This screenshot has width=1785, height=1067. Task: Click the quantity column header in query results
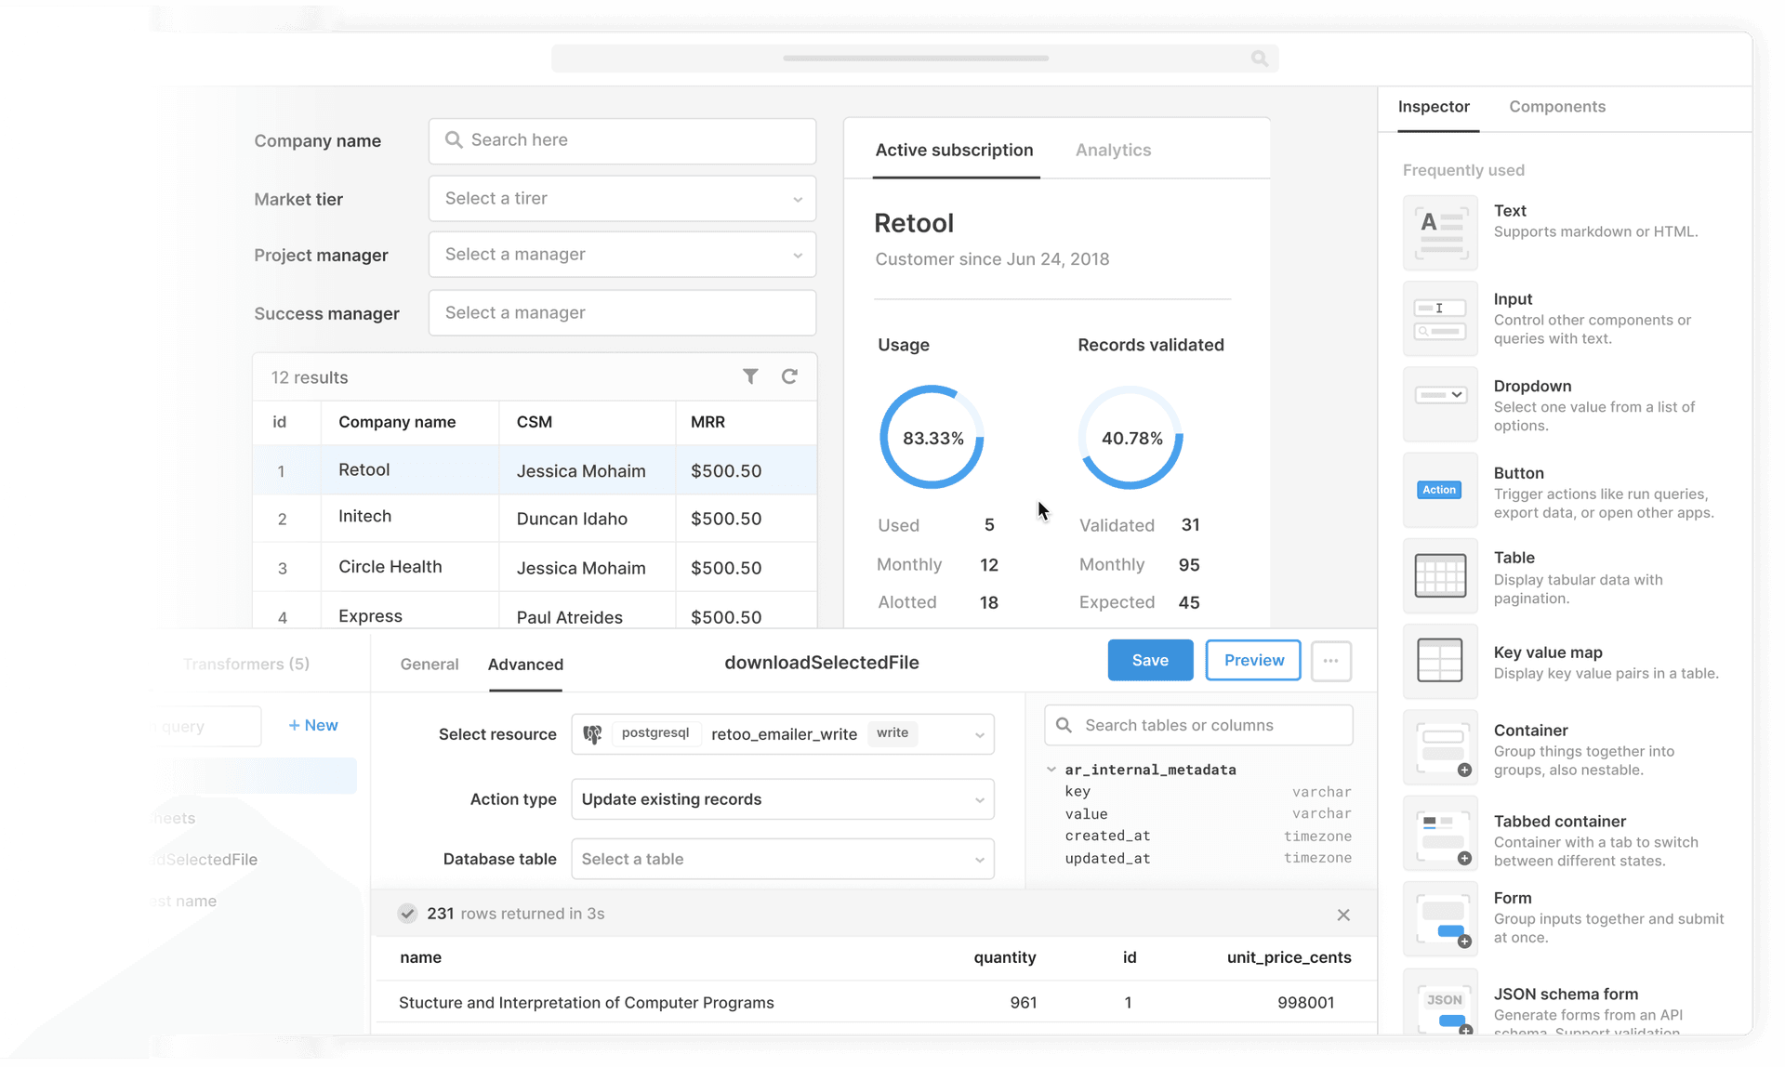1004,957
